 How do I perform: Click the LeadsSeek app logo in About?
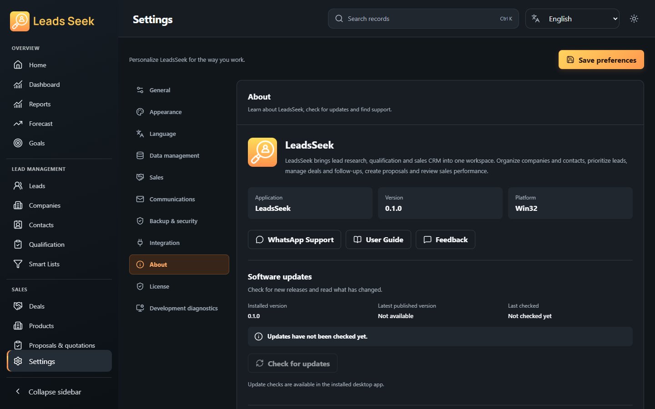click(x=262, y=152)
